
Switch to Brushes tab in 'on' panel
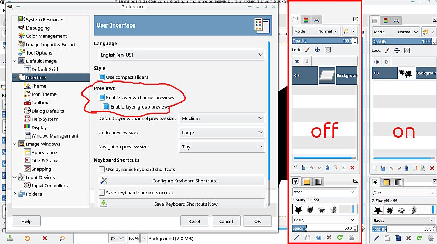click(x=375, y=182)
